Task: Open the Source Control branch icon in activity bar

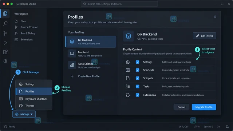Action: [5, 33]
